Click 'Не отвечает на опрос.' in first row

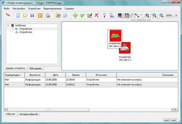pyautogui.click(x=130, y=80)
